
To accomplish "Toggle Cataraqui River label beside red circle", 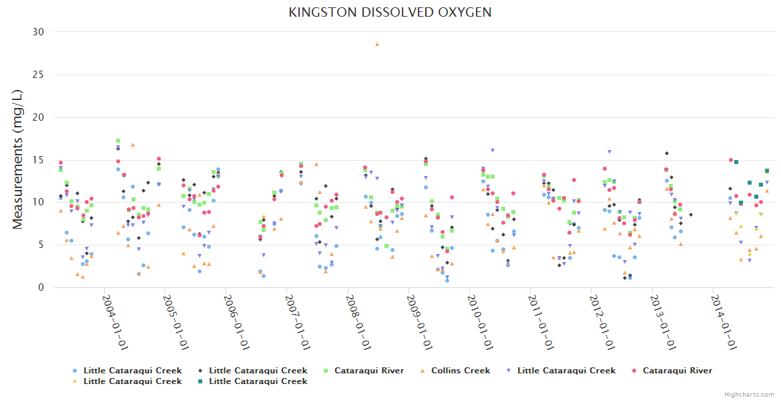I will pos(677,371).
